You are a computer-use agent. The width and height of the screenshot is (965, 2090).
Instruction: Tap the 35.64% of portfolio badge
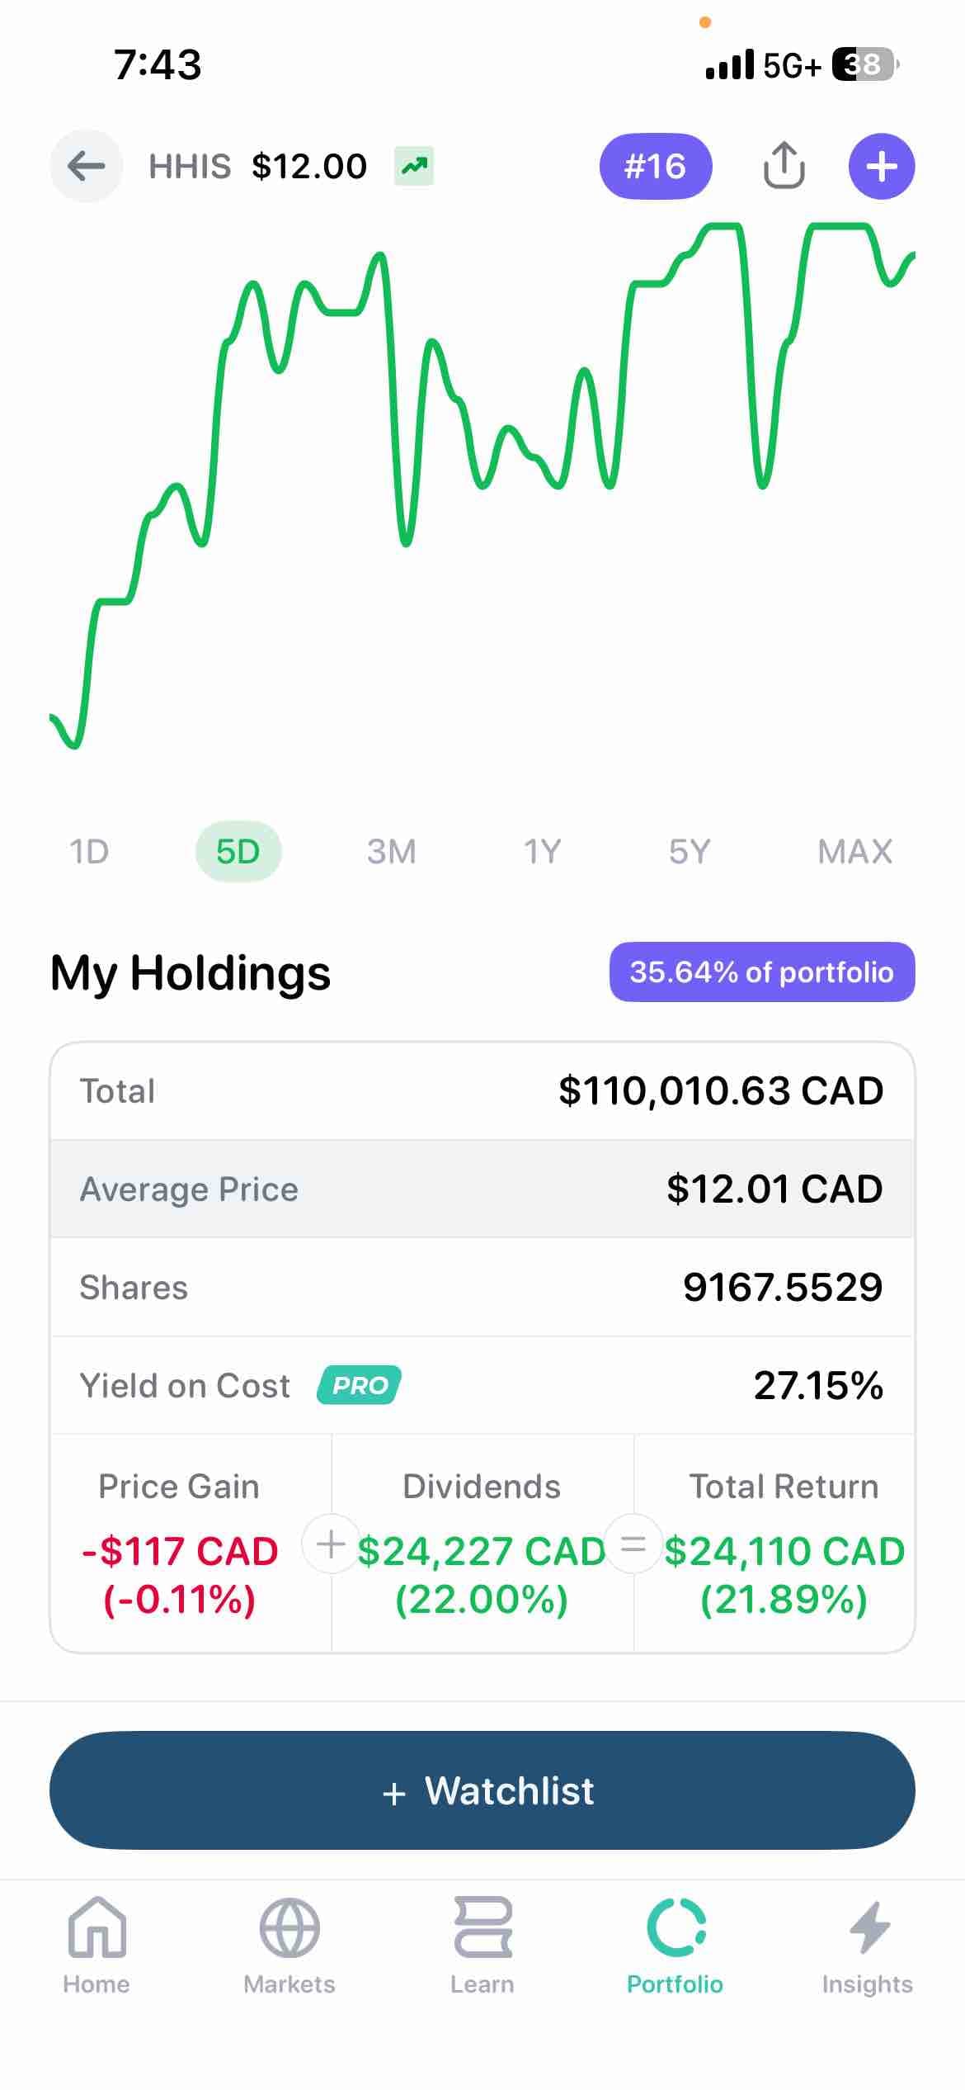(762, 972)
